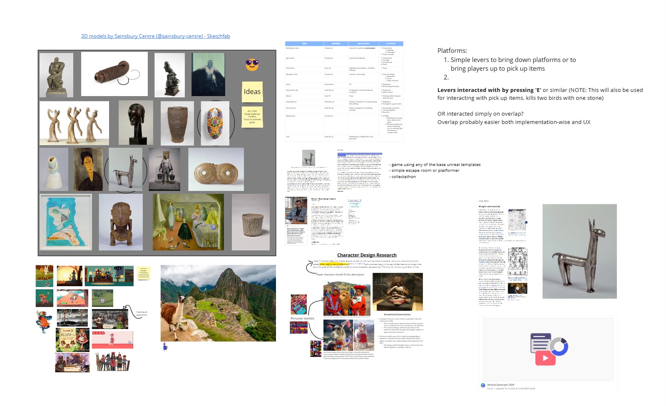Select the blue figure holding bird painting
Screen dimensions: 666x406
coord(208,74)
